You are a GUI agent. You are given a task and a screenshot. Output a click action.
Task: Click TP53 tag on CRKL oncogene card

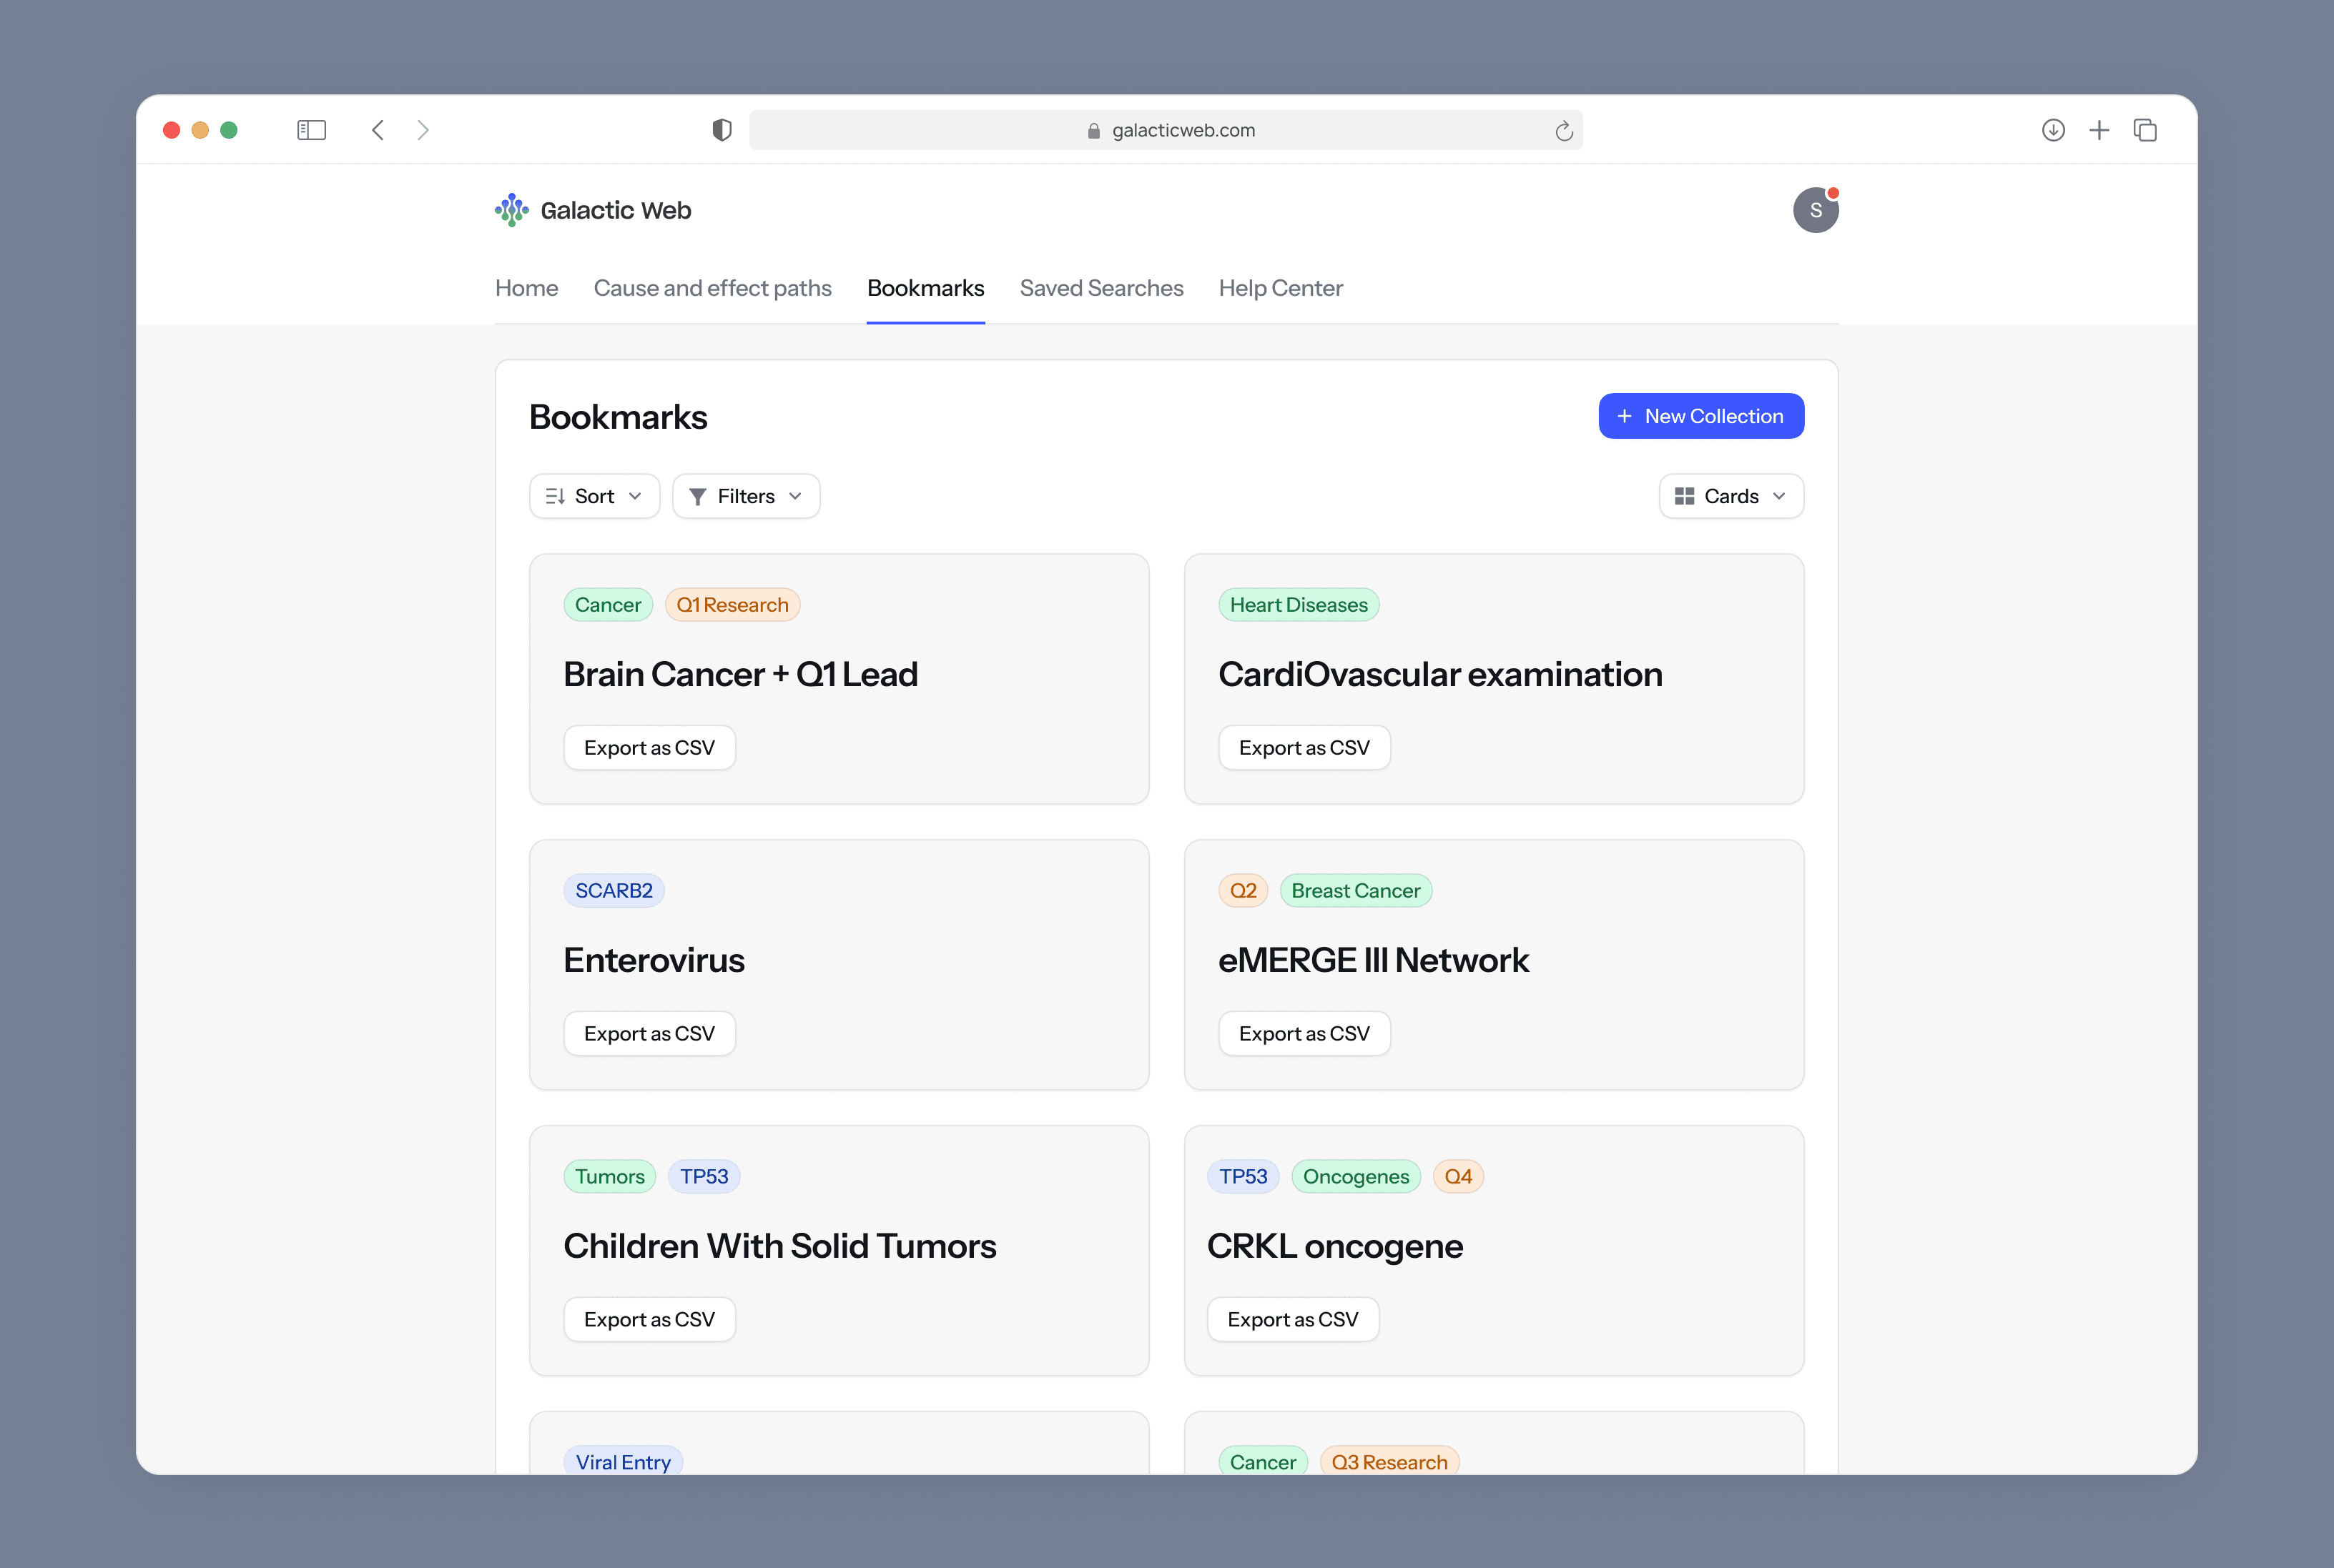click(x=1243, y=1177)
